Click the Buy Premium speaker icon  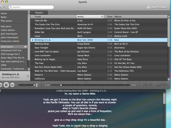(149, 7)
